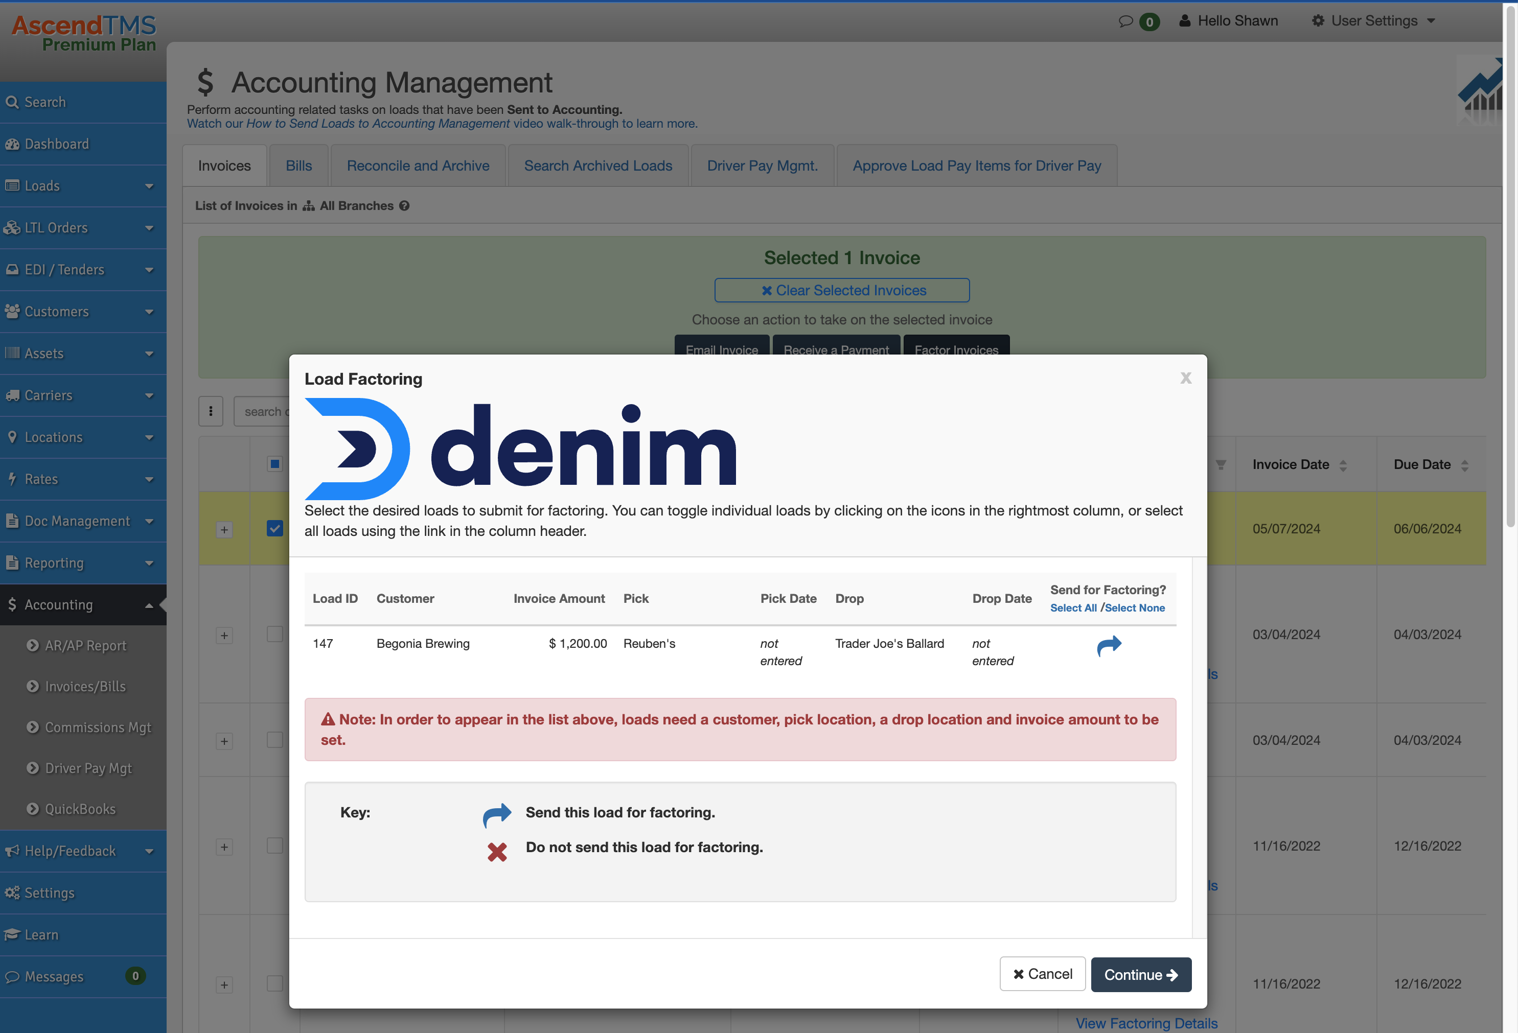Viewport: 1518px width, 1033px height.
Task: Expand the first row dated 11/16/2022
Action: click(x=224, y=847)
